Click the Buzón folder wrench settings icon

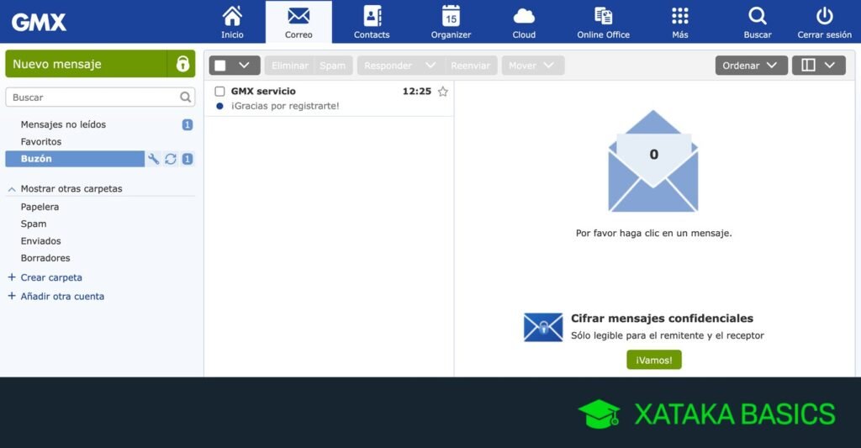tap(154, 159)
